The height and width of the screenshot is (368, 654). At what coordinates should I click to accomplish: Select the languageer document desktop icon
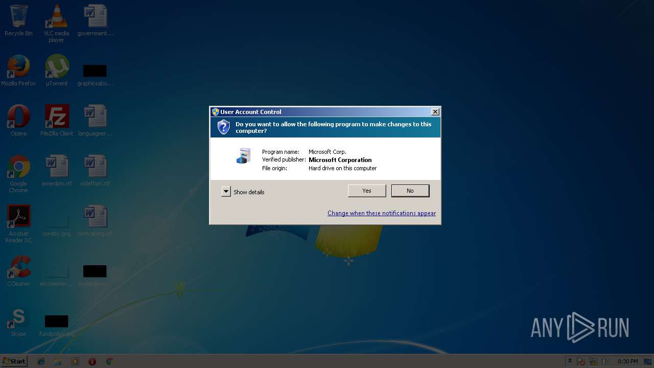(x=95, y=121)
